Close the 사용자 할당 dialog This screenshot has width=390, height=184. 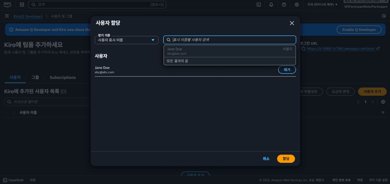pos(292,23)
